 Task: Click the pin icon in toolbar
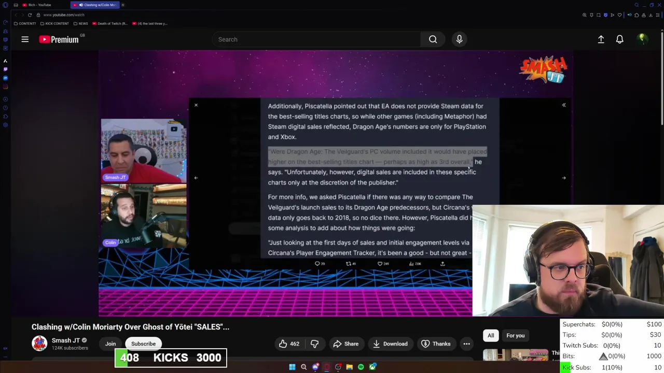(591, 15)
